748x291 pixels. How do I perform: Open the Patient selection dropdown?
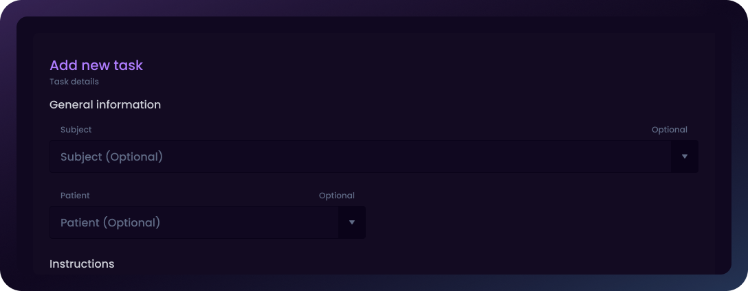coord(351,222)
